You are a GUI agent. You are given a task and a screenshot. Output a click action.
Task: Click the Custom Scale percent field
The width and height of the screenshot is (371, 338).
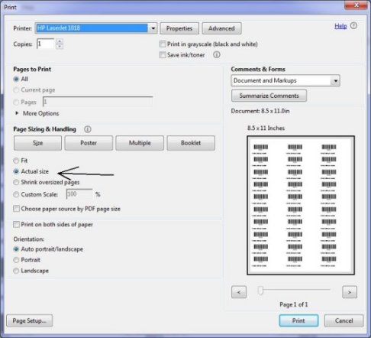tap(79, 194)
